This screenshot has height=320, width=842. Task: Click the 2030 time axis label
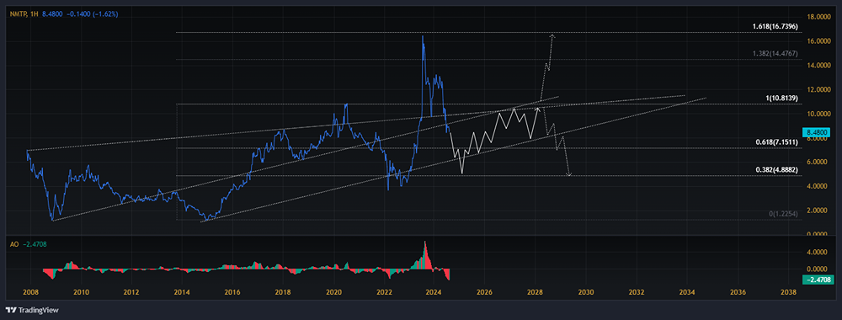click(x=585, y=292)
